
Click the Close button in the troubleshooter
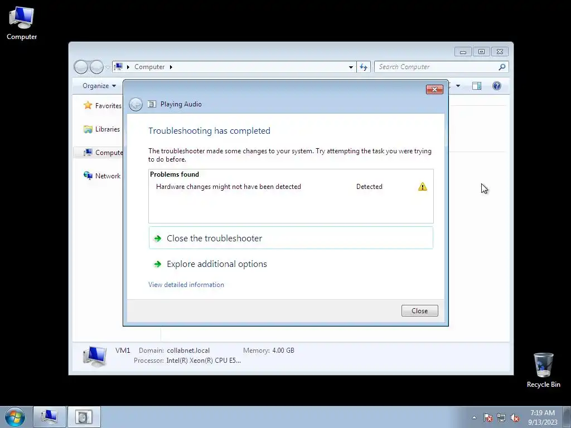click(419, 310)
